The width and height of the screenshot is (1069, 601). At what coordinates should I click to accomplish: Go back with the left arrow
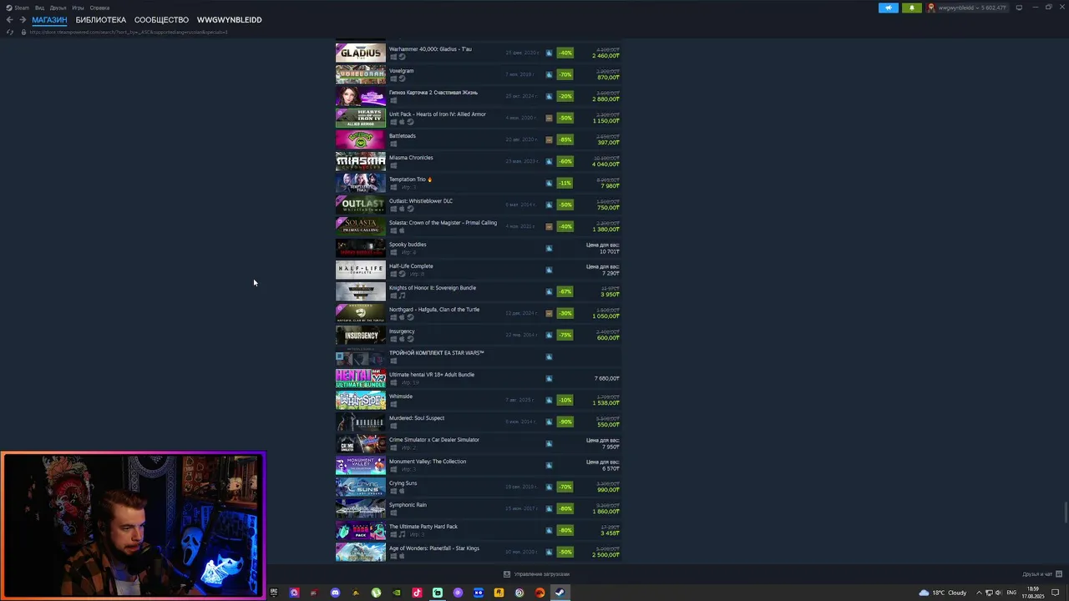9,20
